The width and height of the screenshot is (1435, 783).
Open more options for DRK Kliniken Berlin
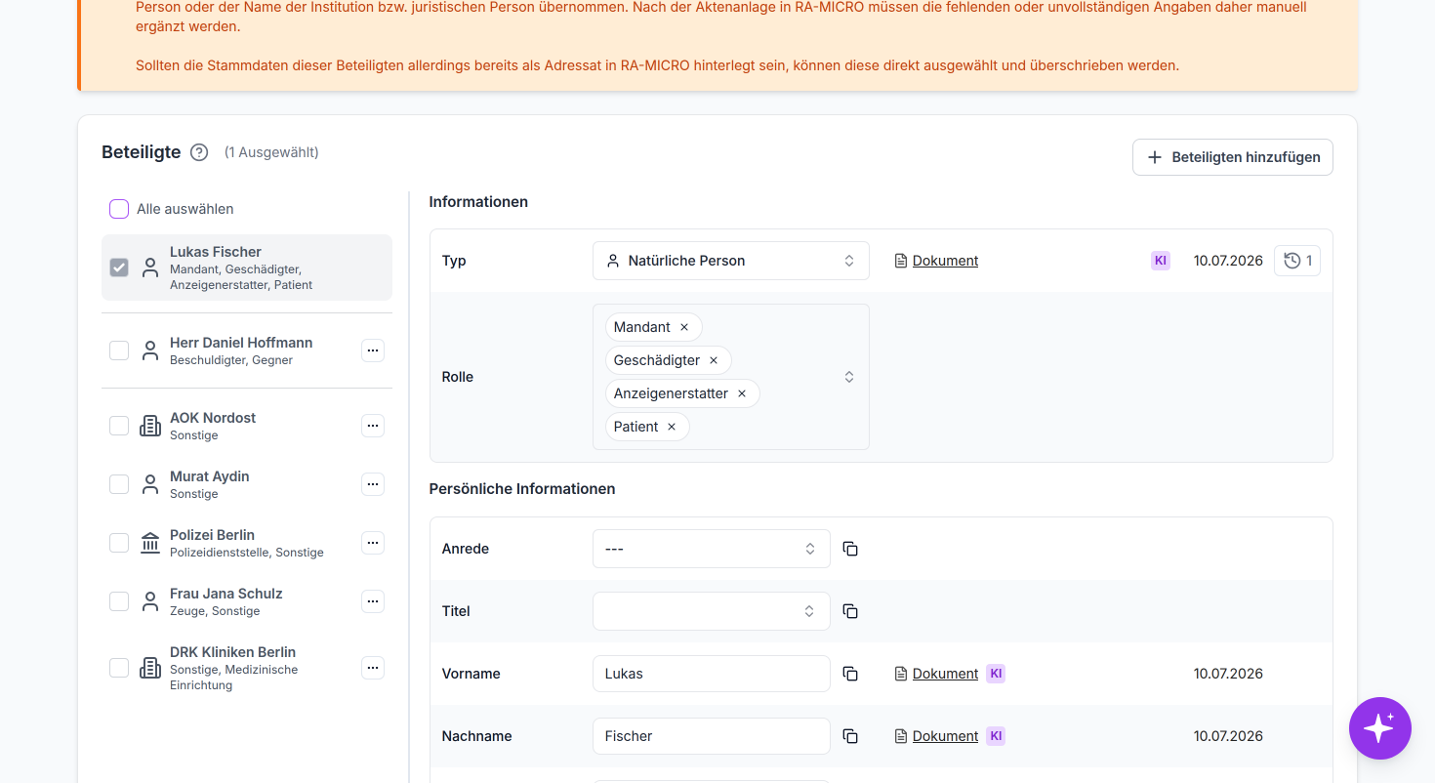pyautogui.click(x=373, y=668)
